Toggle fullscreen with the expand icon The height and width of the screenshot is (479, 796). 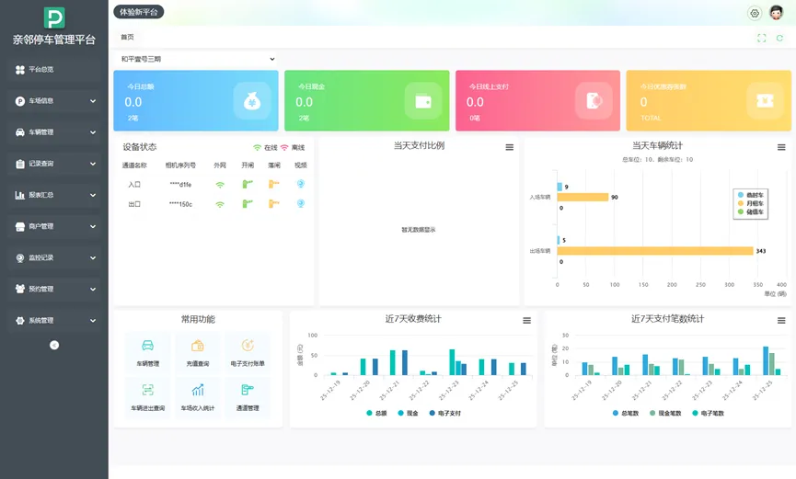coord(761,38)
